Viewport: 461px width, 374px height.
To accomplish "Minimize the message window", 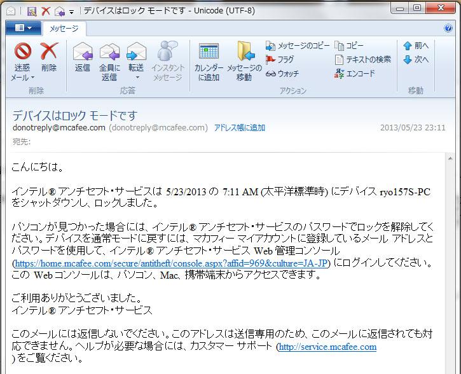I will (x=400, y=8).
